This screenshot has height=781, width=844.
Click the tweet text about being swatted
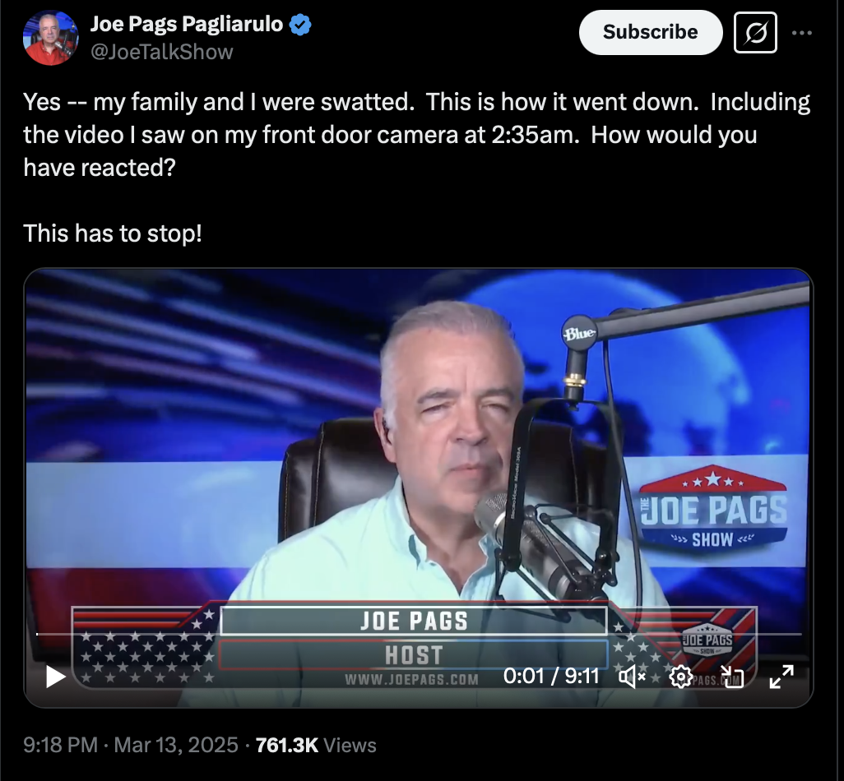point(416,135)
